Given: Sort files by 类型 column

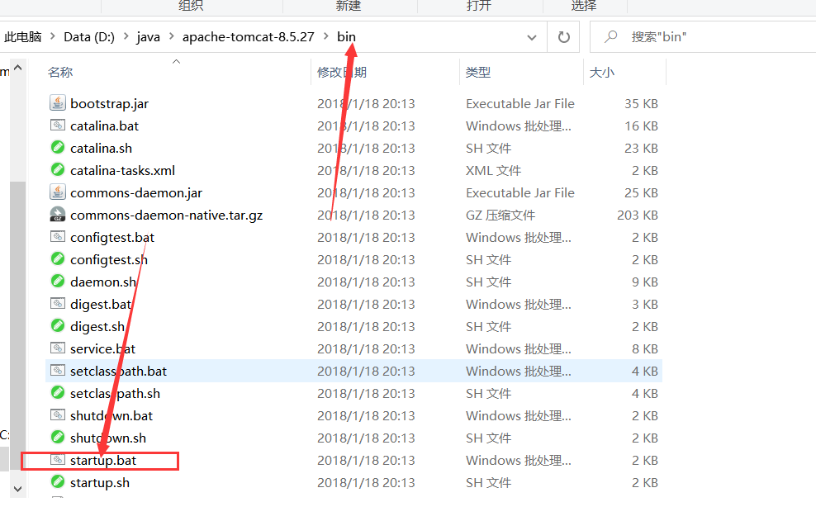Looking at the screenshot, I should [x=477, y=73].
